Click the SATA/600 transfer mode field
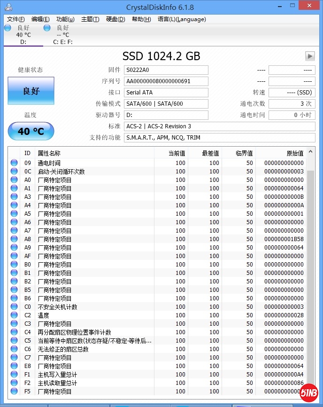 click(166, 104)
